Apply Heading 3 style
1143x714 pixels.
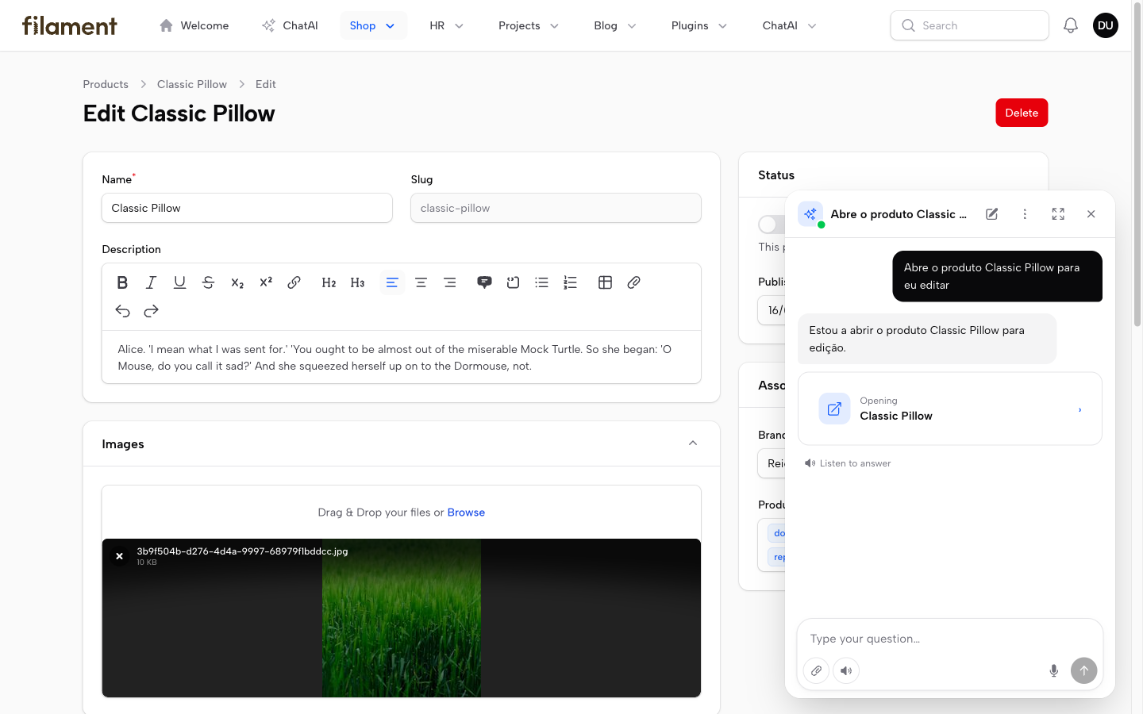pos(357,282)
